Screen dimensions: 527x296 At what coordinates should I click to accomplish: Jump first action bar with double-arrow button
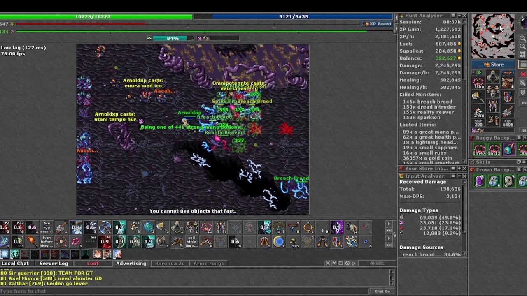point(389,231)
